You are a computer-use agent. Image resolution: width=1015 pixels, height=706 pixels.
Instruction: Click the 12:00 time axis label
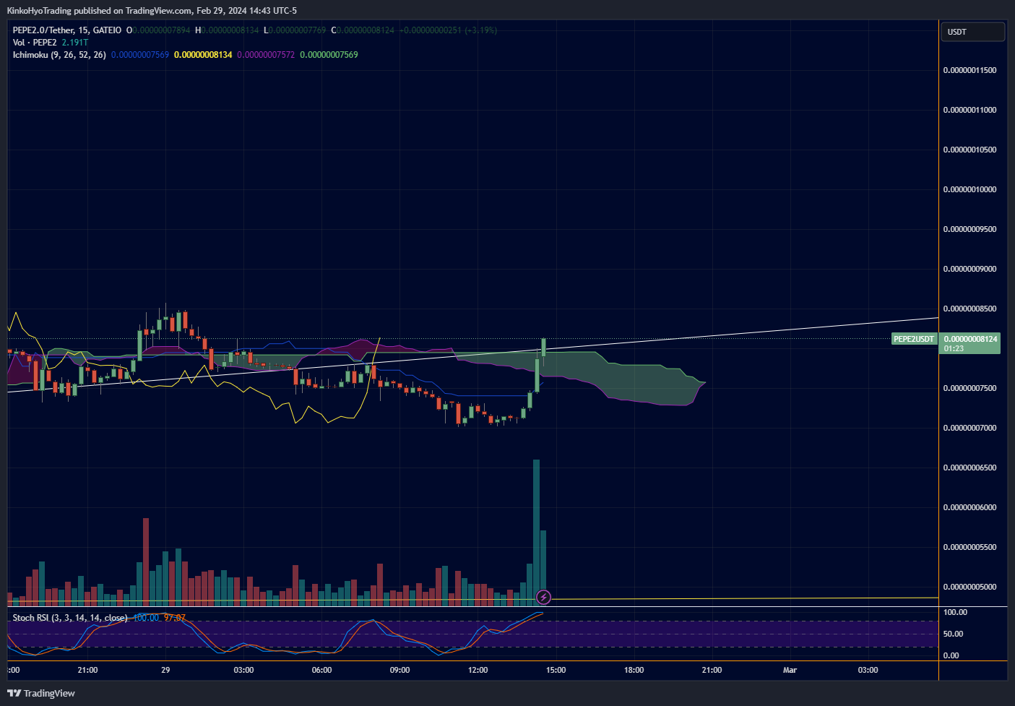478,670
